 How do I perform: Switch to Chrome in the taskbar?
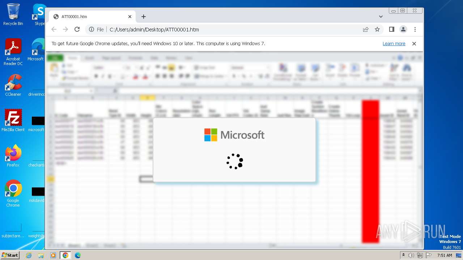pos(65,255)
